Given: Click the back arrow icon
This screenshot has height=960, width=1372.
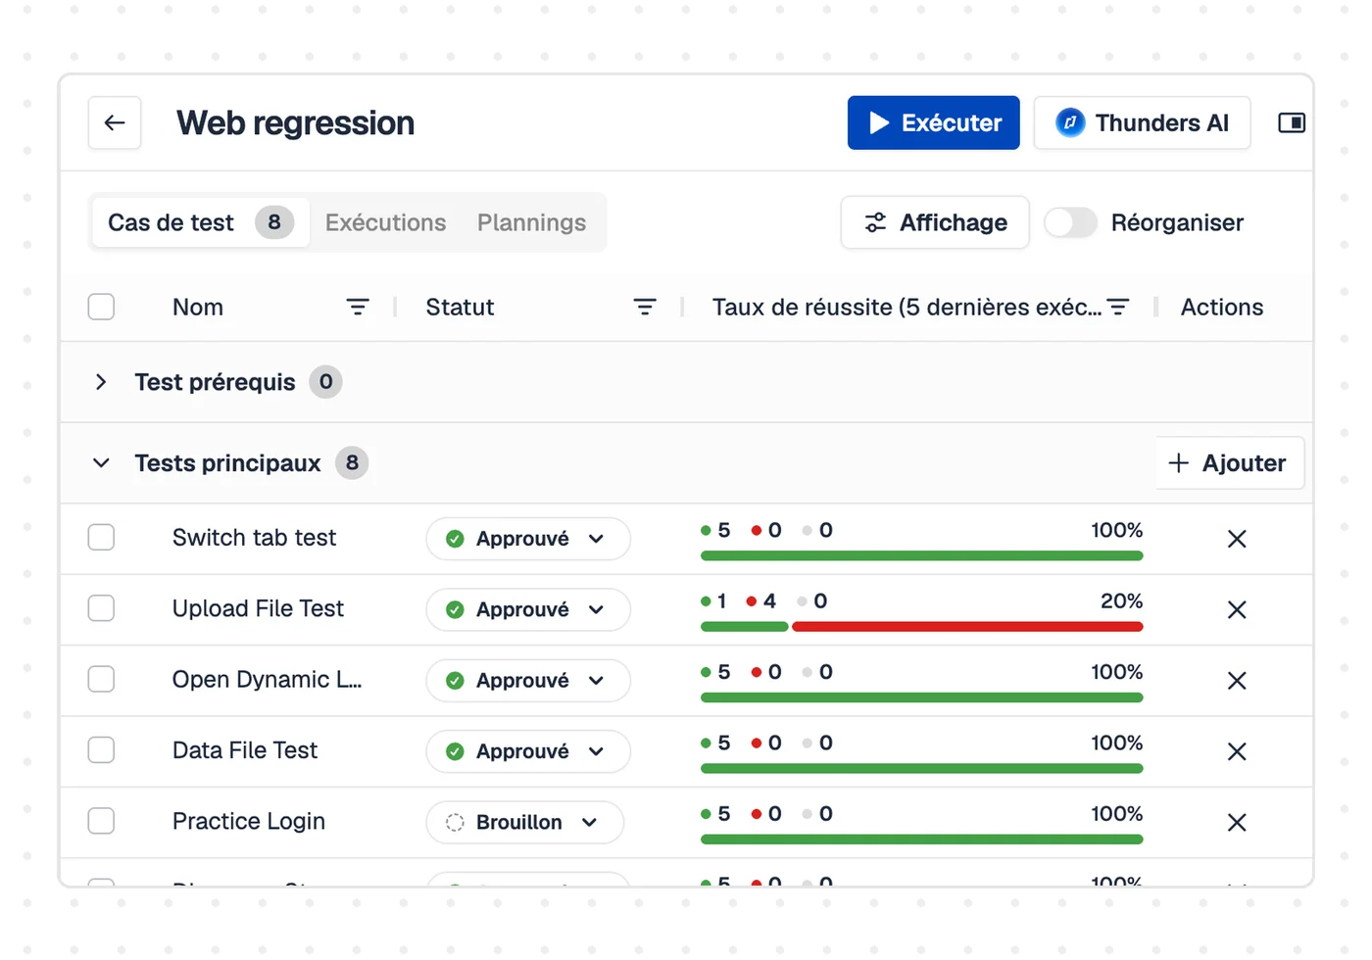Looking at the screenshot, I should (115, 122).
